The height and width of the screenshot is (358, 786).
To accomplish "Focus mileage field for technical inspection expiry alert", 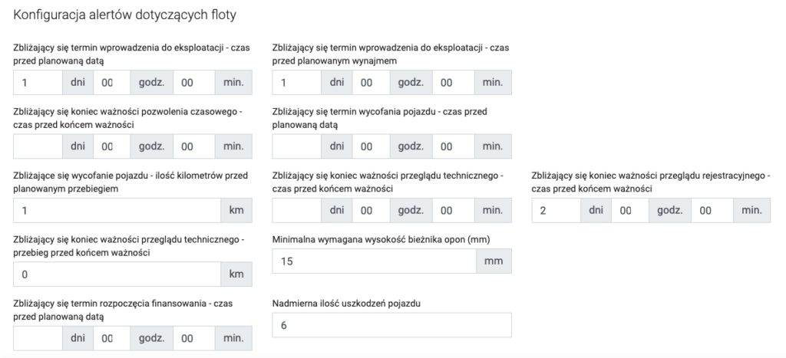I will click(117, 274).
